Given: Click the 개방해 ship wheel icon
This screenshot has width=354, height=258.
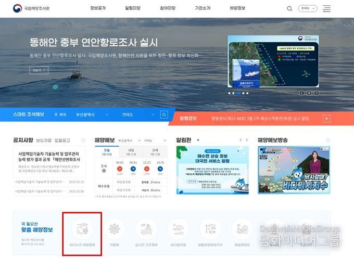Looking at the screenshot, I should (113, 229).
